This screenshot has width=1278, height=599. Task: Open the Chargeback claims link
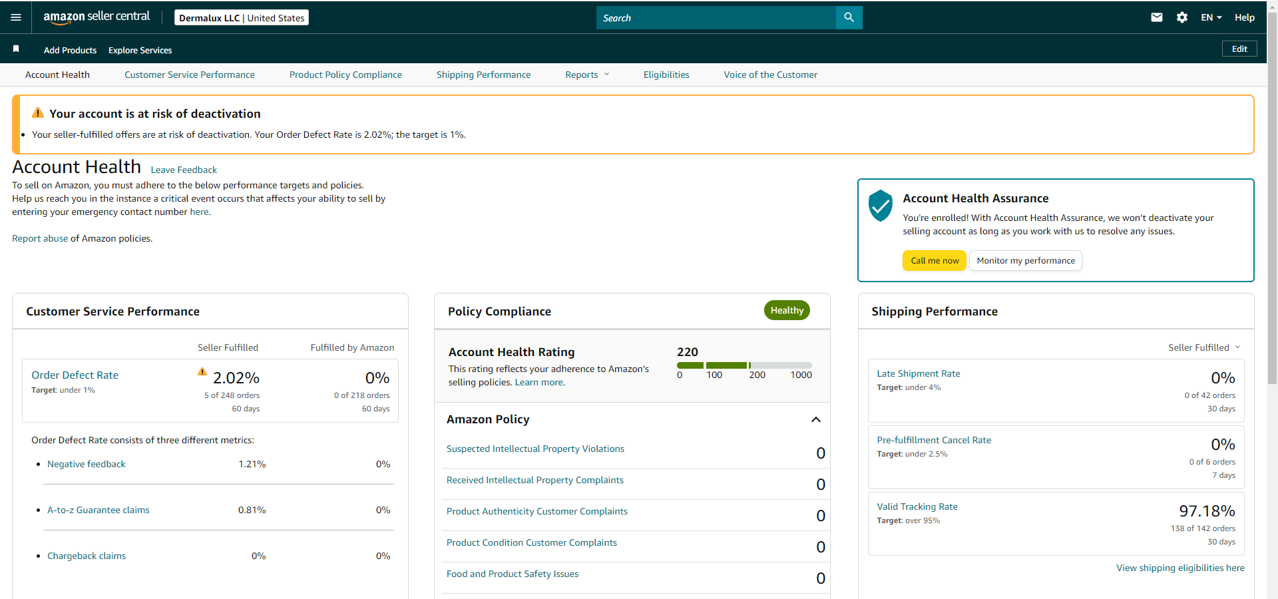87,556
